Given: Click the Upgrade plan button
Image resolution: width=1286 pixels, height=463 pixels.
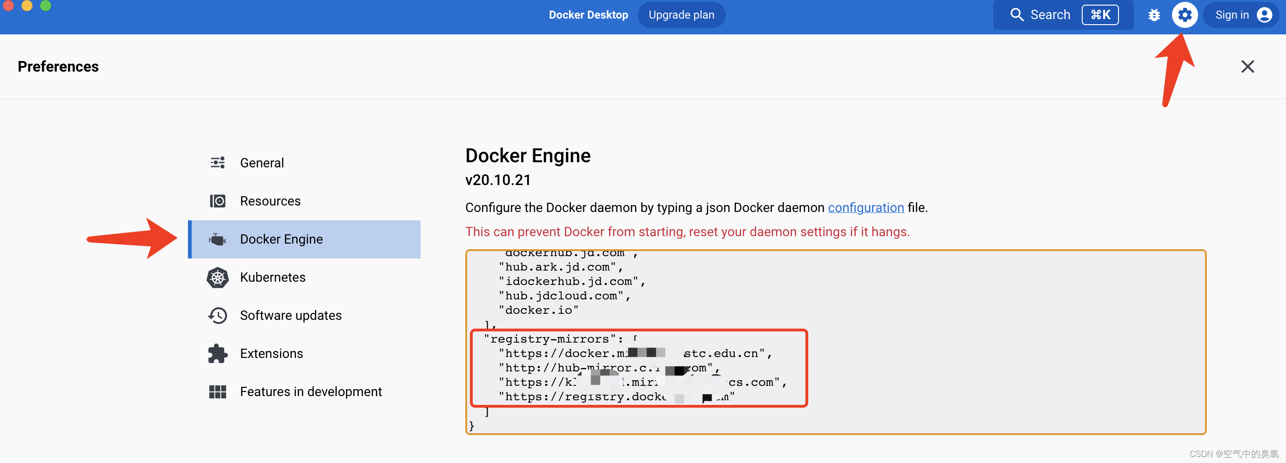Looking at the screenshot, I should (682, 15).
